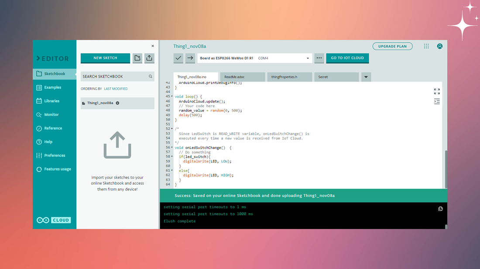
Task: Copy console output with copy icon
Action: pyautogui.click(x=441, y=209)
